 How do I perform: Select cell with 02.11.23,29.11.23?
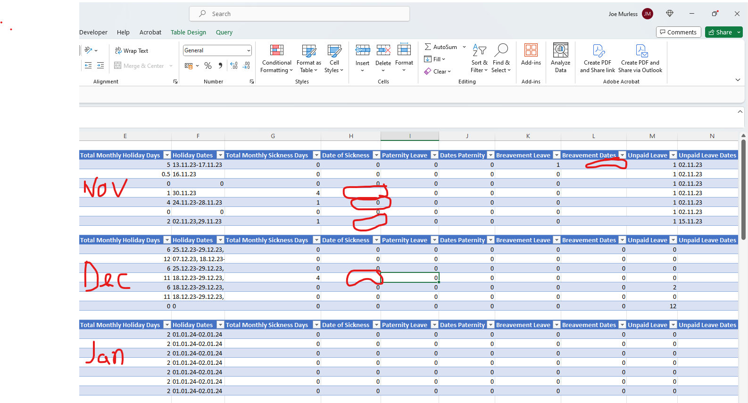coord(198,221)
